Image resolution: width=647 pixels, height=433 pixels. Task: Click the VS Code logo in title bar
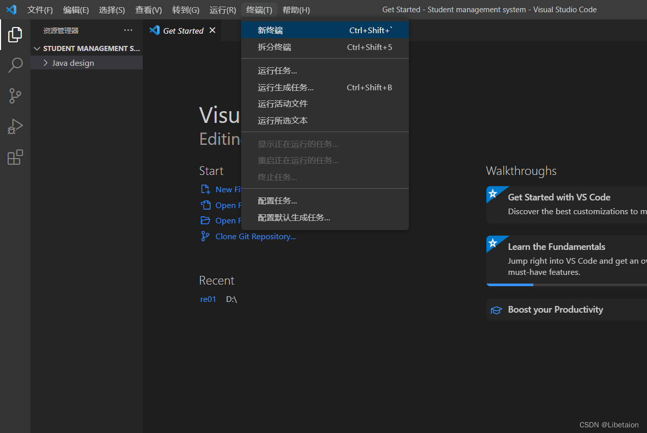click(11, 10)
